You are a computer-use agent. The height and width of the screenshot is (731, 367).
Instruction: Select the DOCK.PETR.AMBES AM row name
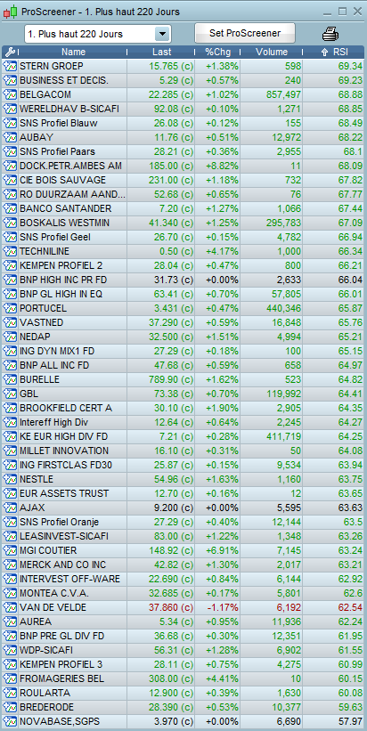(70, 166)
